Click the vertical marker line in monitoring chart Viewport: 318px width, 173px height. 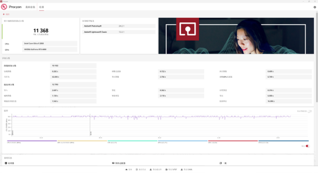[x=90, y=125]
